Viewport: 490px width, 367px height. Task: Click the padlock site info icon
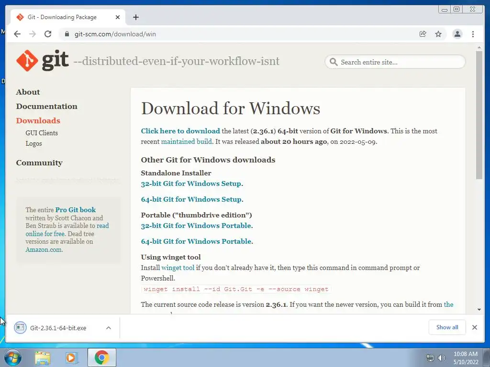click(x=67, y=34)
